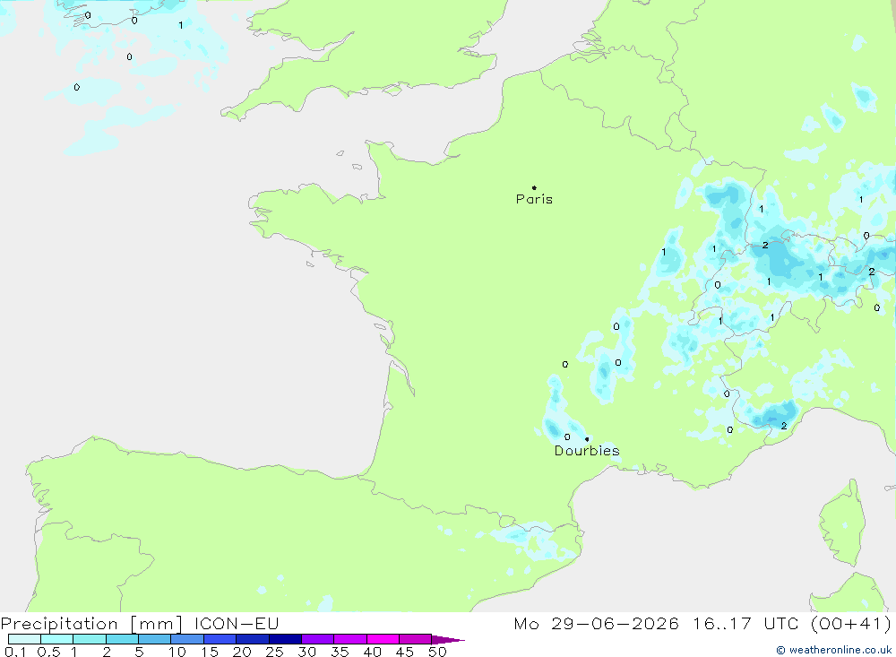
Task: Click the Paris location dot marker
Action: (534, 187)
